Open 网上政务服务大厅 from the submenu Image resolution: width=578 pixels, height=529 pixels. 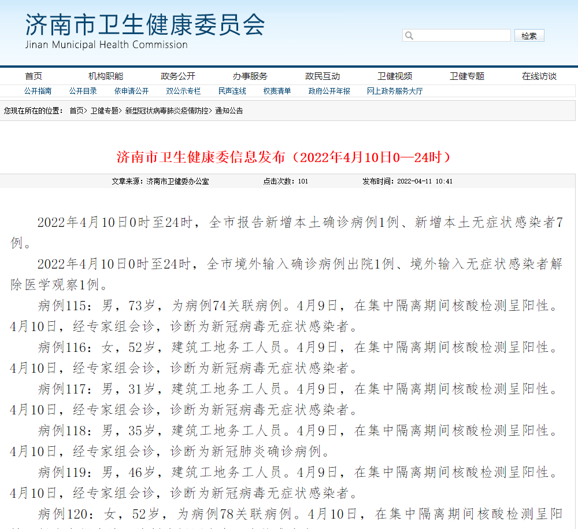395,91
